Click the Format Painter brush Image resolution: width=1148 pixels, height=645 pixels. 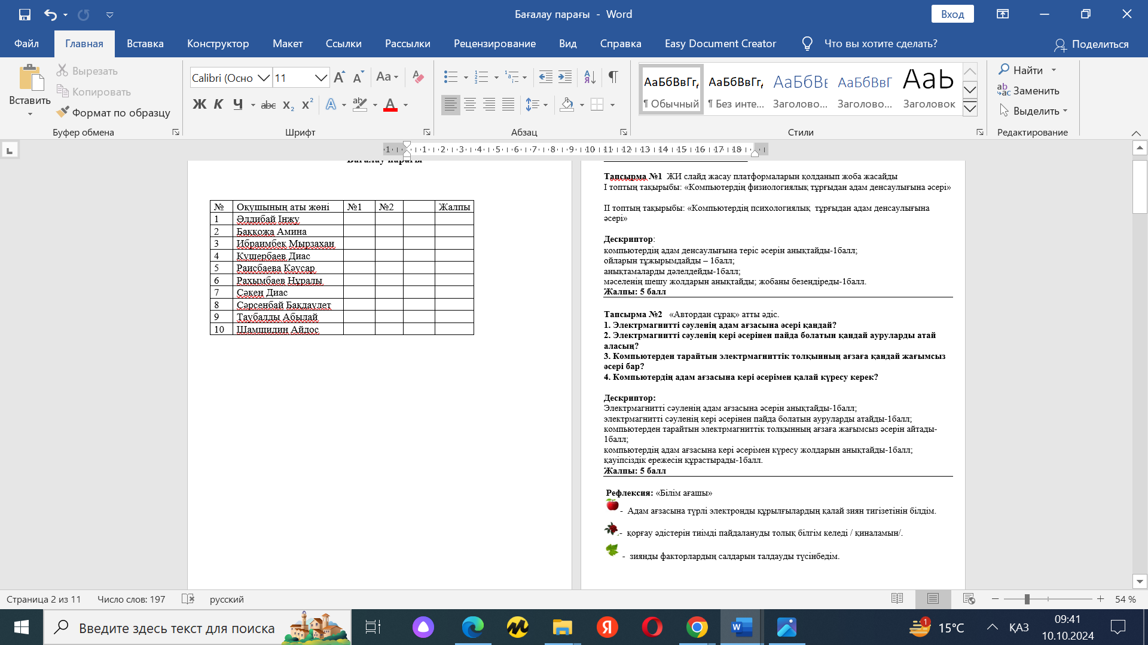click(x=63, y=112)
